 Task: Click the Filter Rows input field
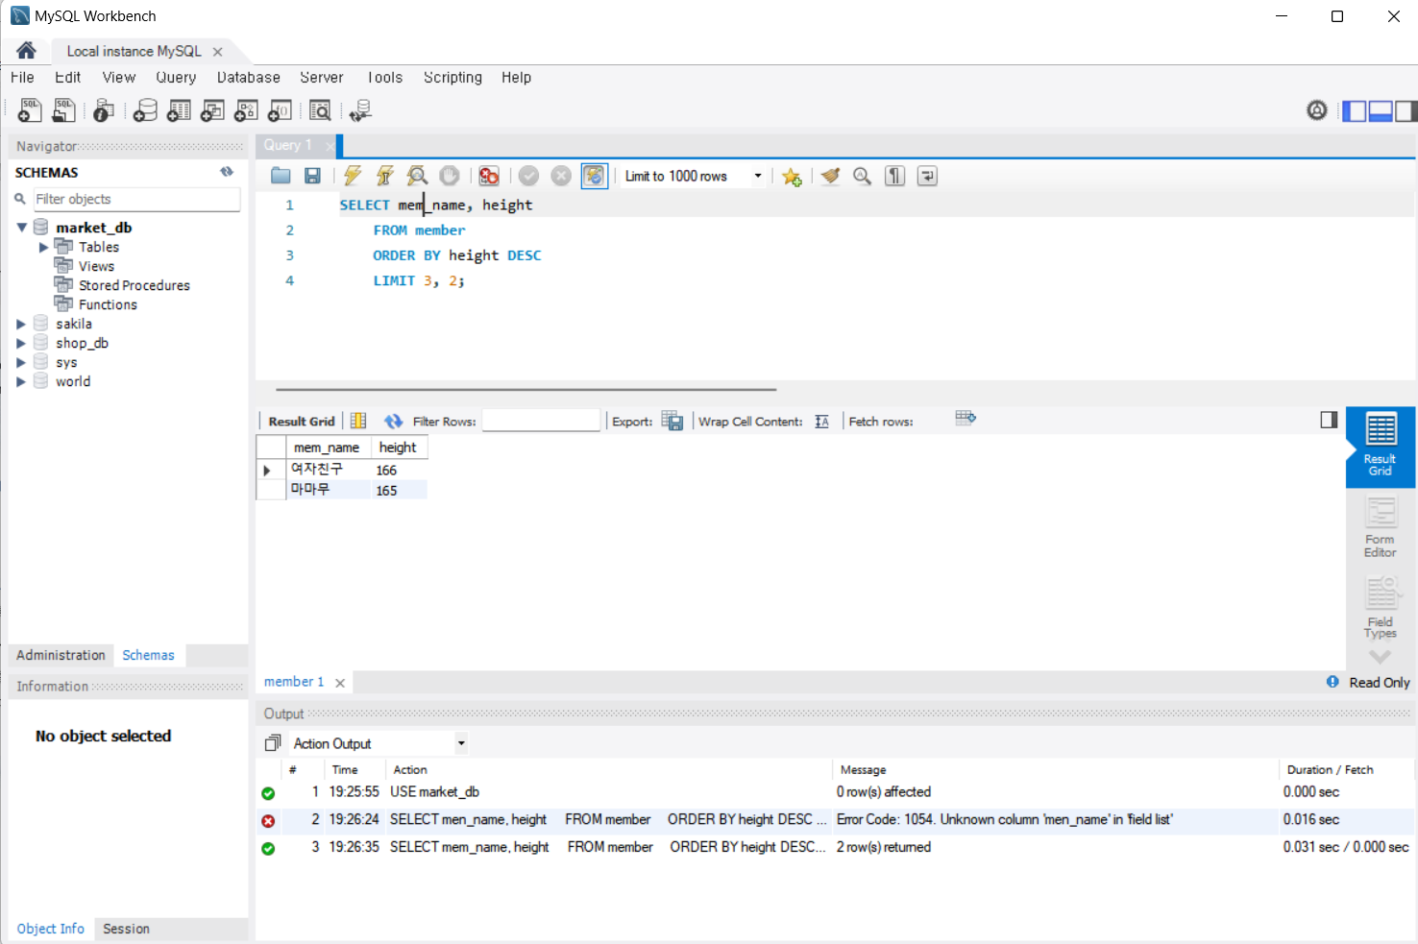[x=541, y=421]
